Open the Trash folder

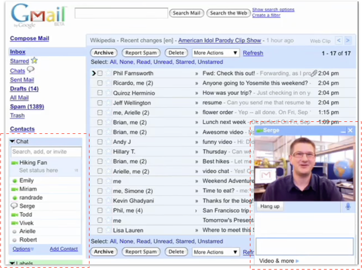17,115
